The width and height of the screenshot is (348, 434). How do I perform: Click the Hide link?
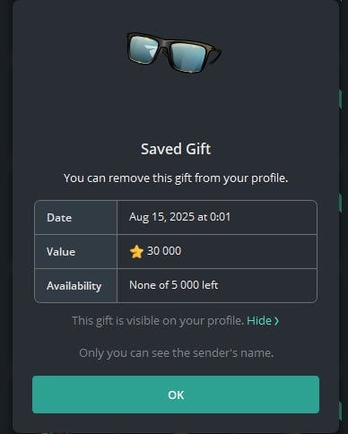click(259, 321)
